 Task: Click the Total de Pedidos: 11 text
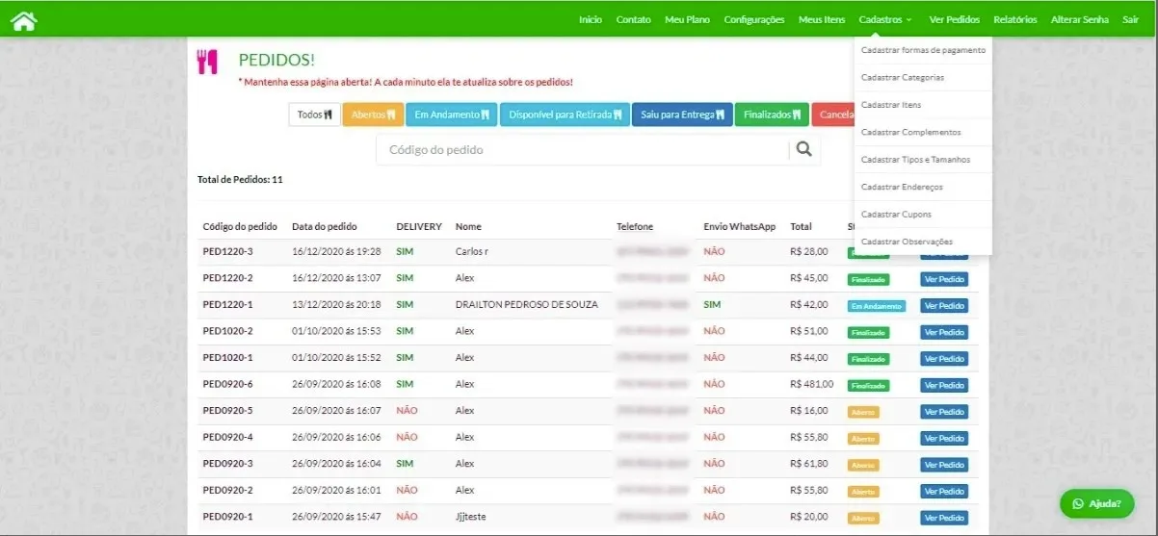pyautogui.click(x=240, y=180)
